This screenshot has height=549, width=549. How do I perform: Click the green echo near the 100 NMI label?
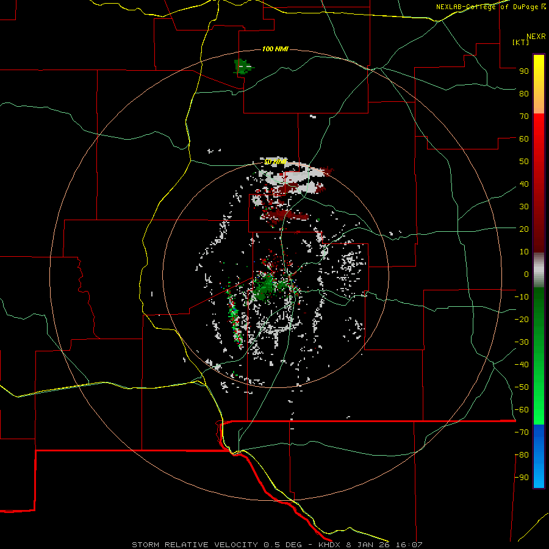click(242, 66)
